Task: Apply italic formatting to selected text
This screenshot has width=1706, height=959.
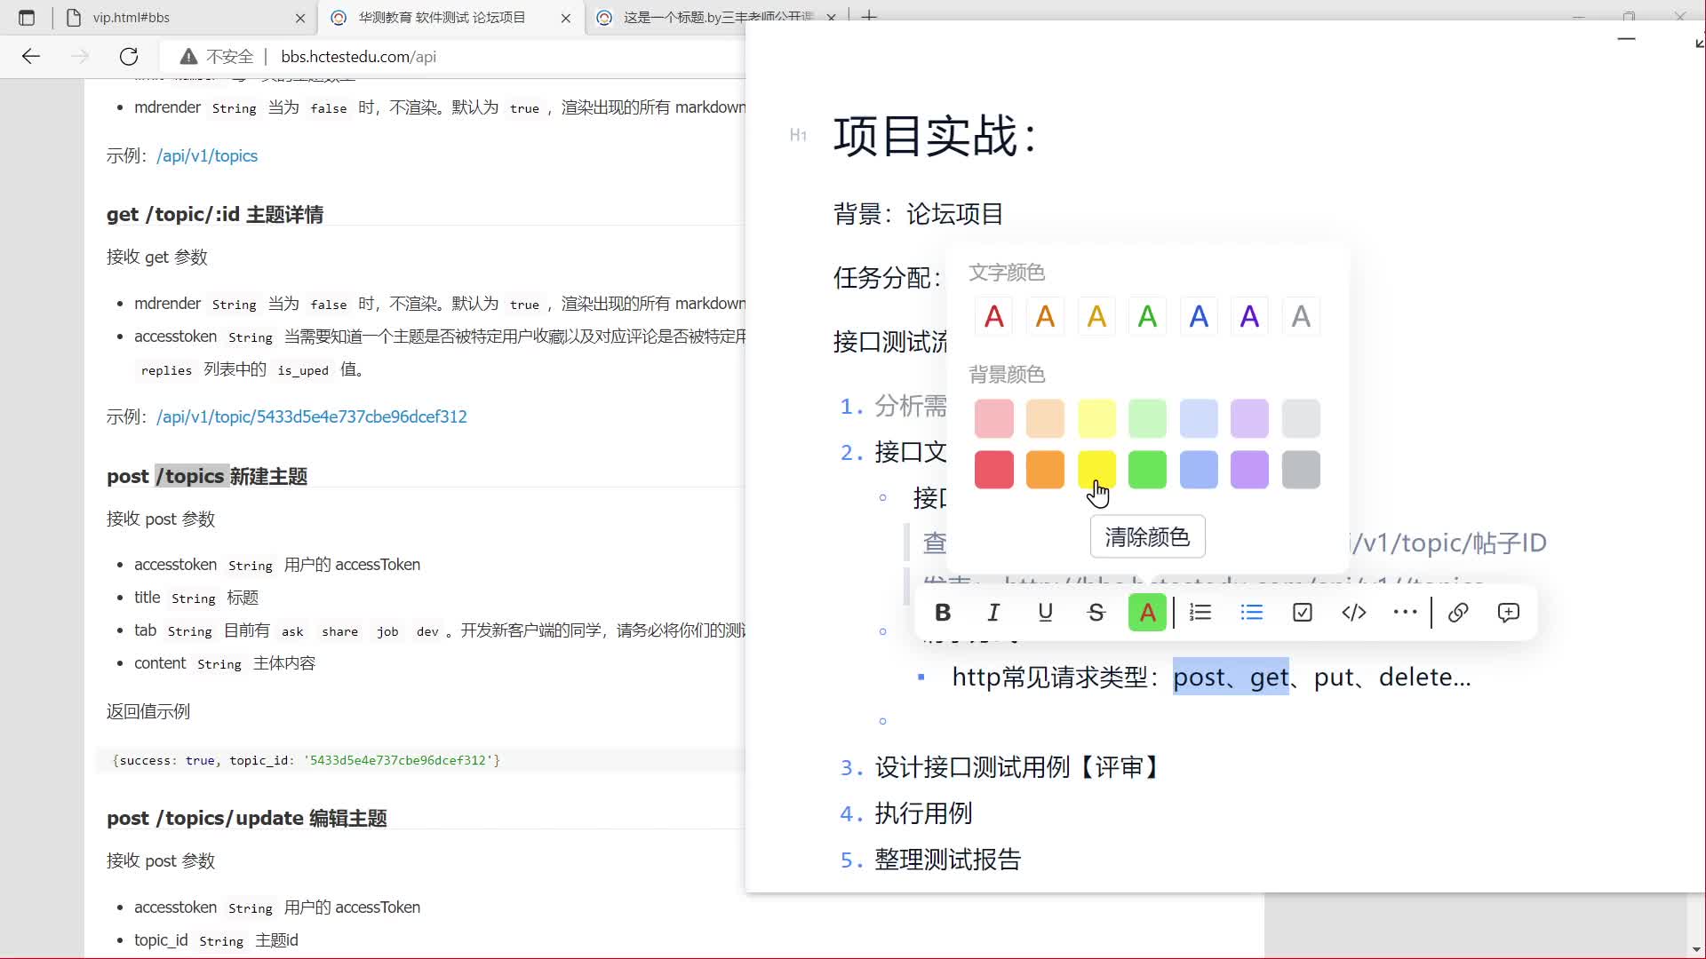Action: click(993, 613)
